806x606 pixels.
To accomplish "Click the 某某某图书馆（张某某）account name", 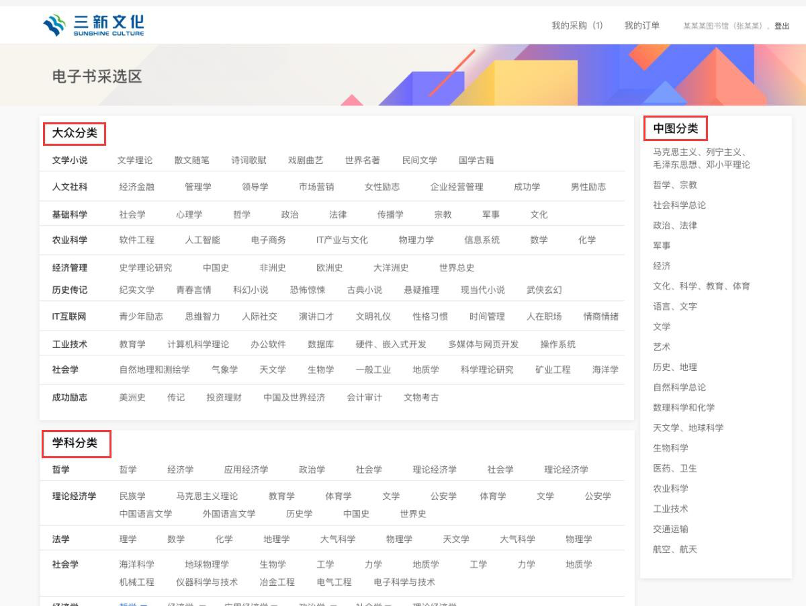I will 723,26.
